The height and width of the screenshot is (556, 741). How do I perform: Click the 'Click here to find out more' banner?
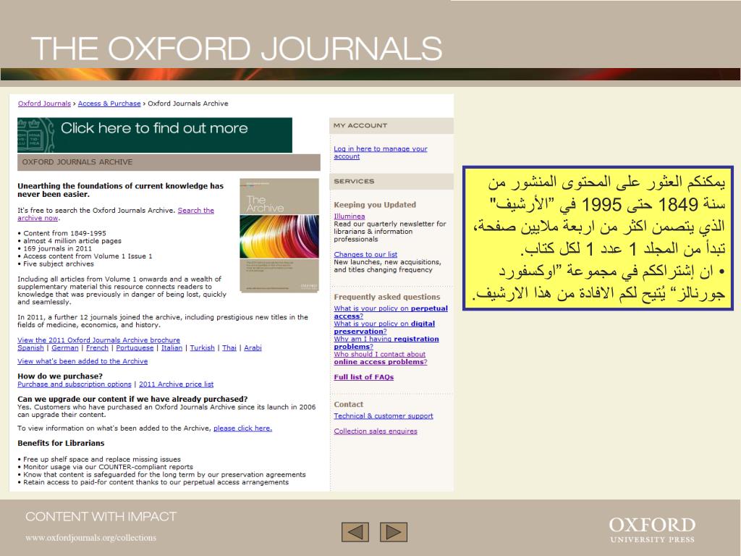click(155, 135)
